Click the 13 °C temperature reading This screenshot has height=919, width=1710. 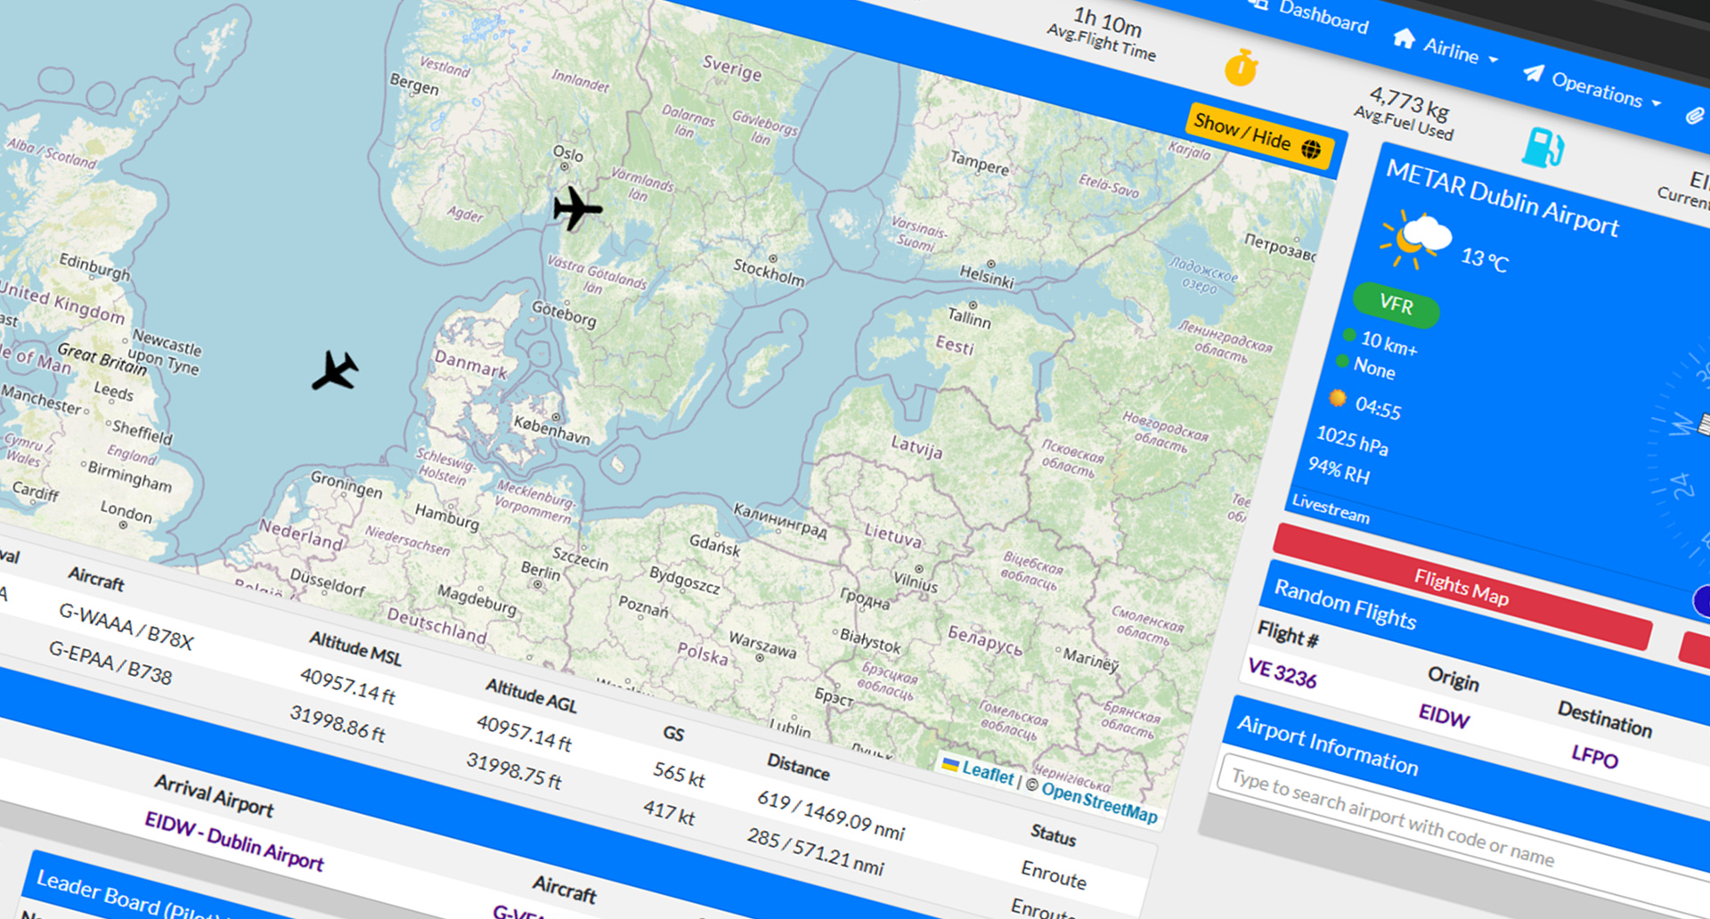(1485, 259)
